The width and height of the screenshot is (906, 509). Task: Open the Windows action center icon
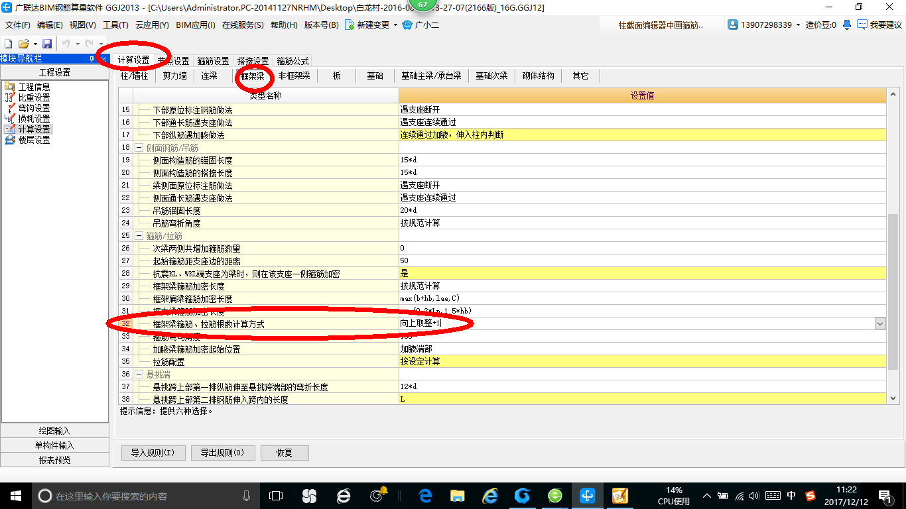885,495
